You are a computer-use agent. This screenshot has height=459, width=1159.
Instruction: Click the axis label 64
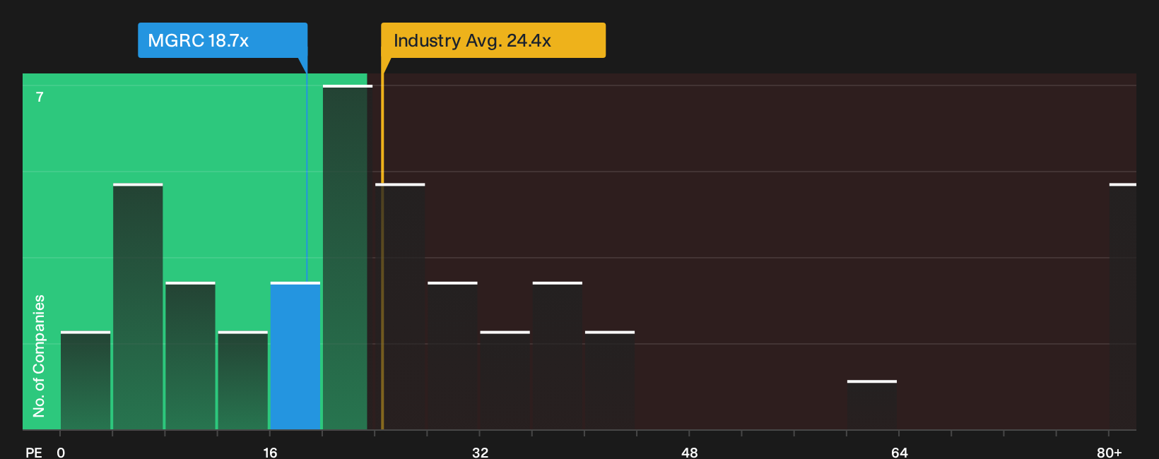[x=899, y=452]
